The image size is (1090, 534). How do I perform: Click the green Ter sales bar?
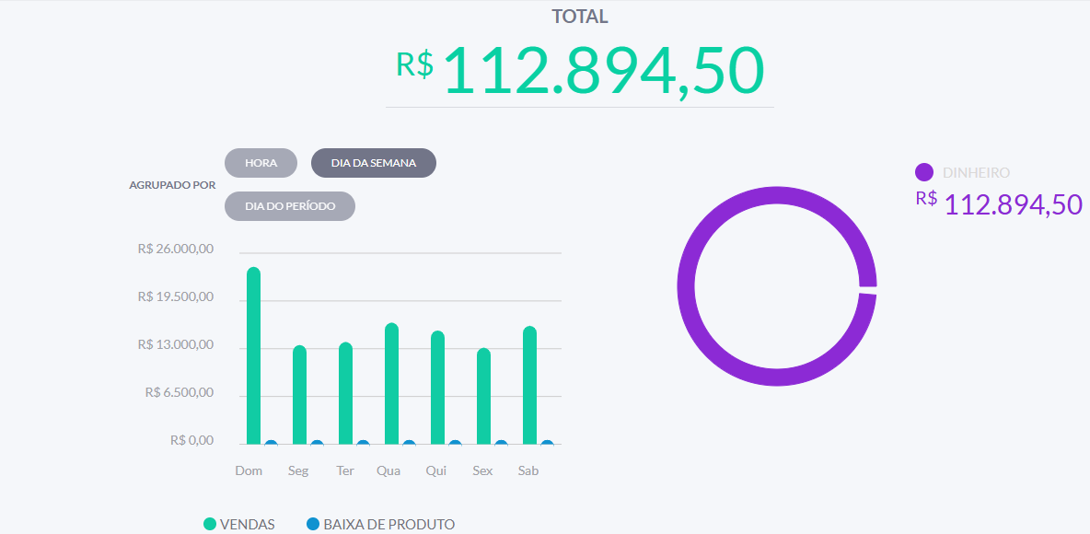[x=345, y=393]
